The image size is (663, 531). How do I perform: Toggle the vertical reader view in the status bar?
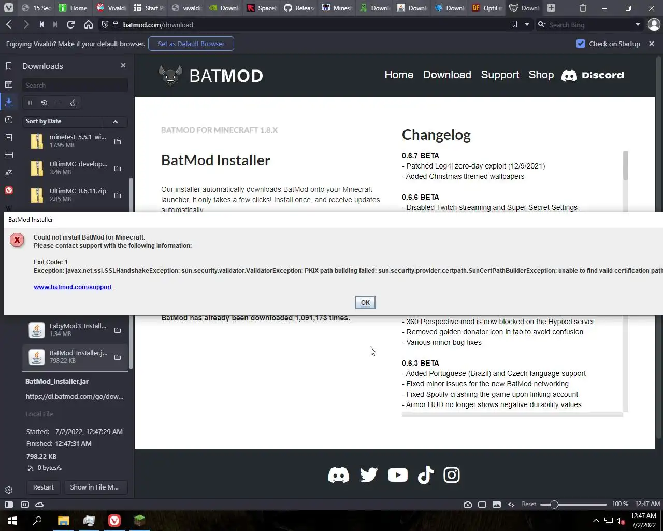point(24,505)
